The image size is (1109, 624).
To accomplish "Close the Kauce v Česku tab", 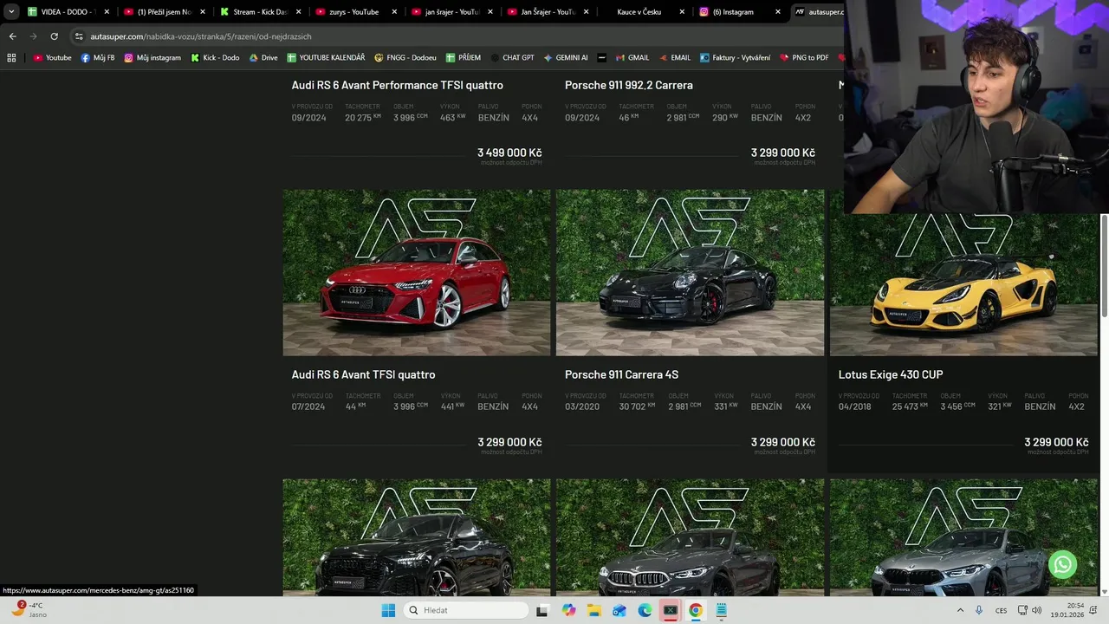I will point(682,12).
